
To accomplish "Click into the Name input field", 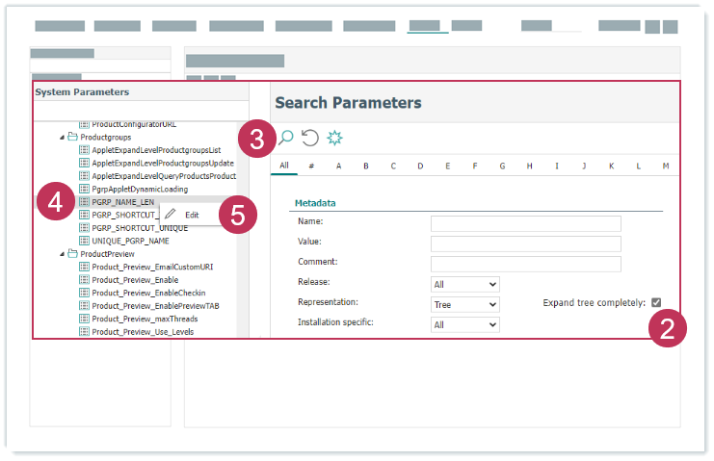I will [x=525, y=223].
